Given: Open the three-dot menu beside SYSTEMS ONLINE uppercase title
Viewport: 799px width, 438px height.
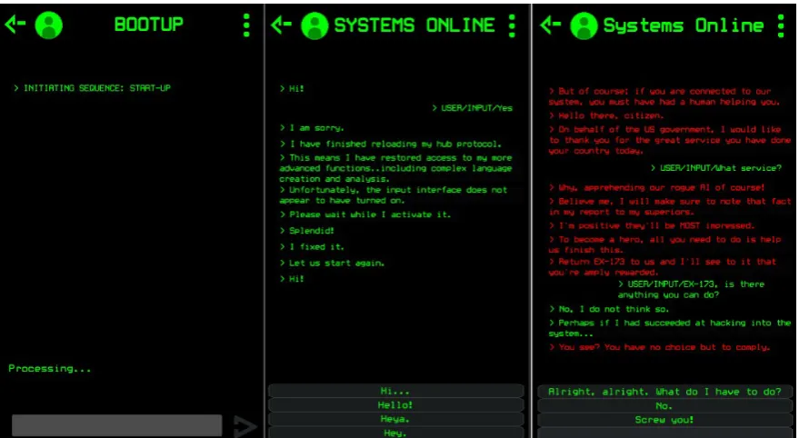Looking at the screenshot, I should tap(512, 25).
